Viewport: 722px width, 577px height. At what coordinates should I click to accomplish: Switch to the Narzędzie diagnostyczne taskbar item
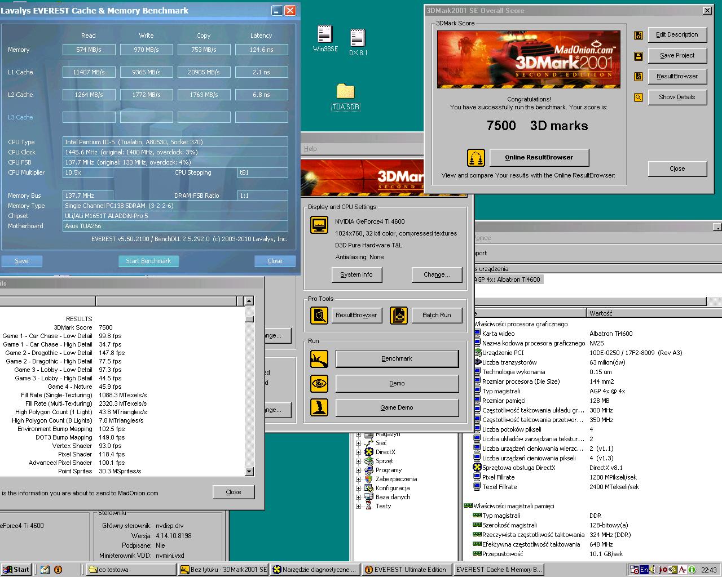click(315, 570)
